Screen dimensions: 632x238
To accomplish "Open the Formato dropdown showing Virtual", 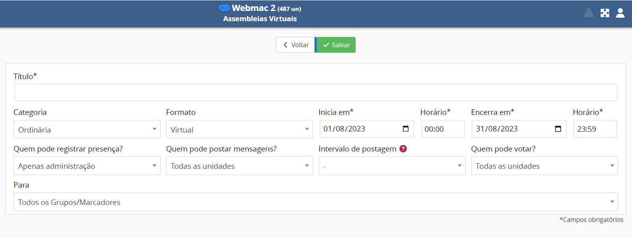I will coord(239,129).
